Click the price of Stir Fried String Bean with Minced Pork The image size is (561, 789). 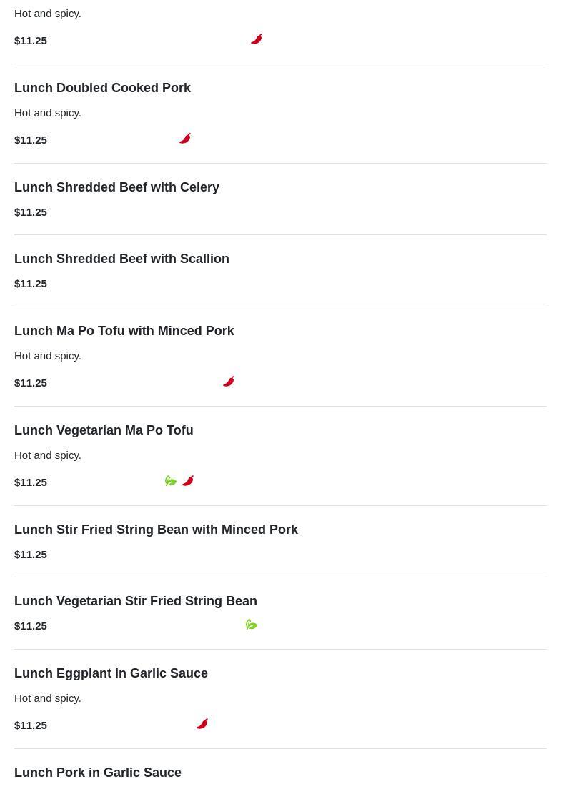click(31, 555)
